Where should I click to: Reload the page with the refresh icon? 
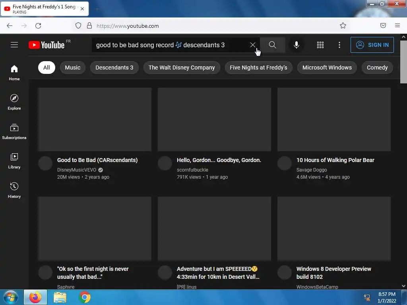[x=38, y=26]
